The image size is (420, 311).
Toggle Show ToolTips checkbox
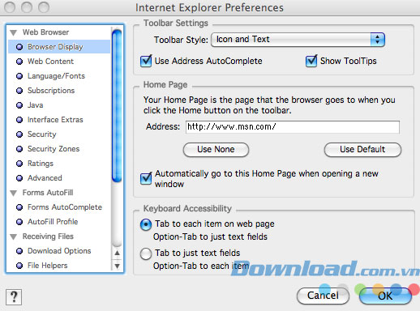(x=311, y=61)
